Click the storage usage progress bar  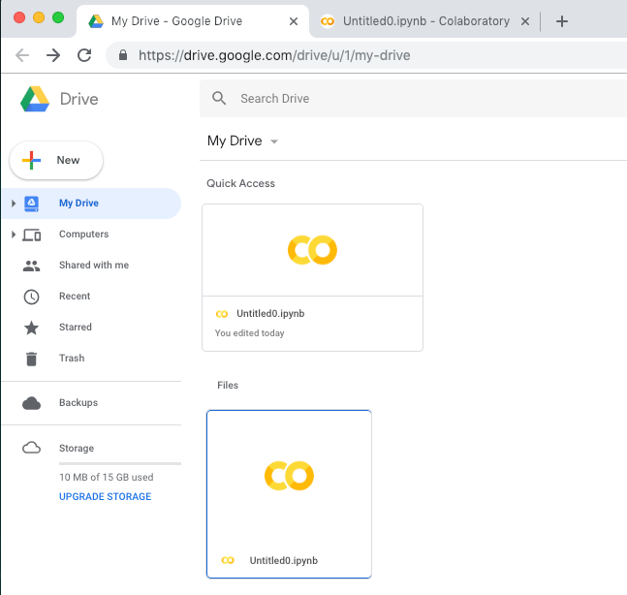tap(120, 464)
